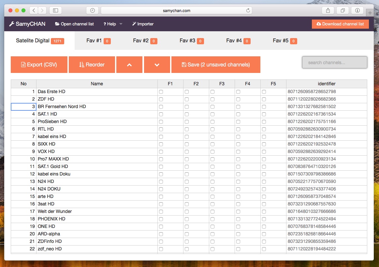Click Download channel list button
Viewport: 379px width, 267px height.
click(x=340, y=24)
